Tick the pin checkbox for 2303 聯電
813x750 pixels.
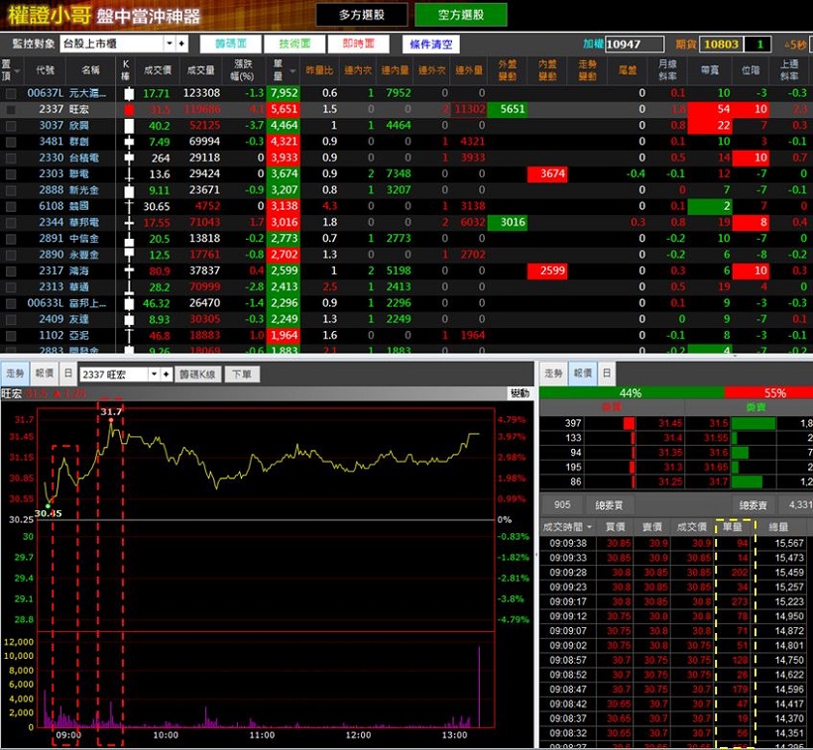tap(10, 174)
